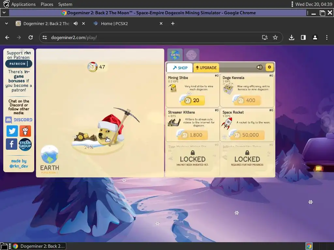The image size is (334, 250).
Task: Open game settings gear icon
Action: [x=269, y=67]
